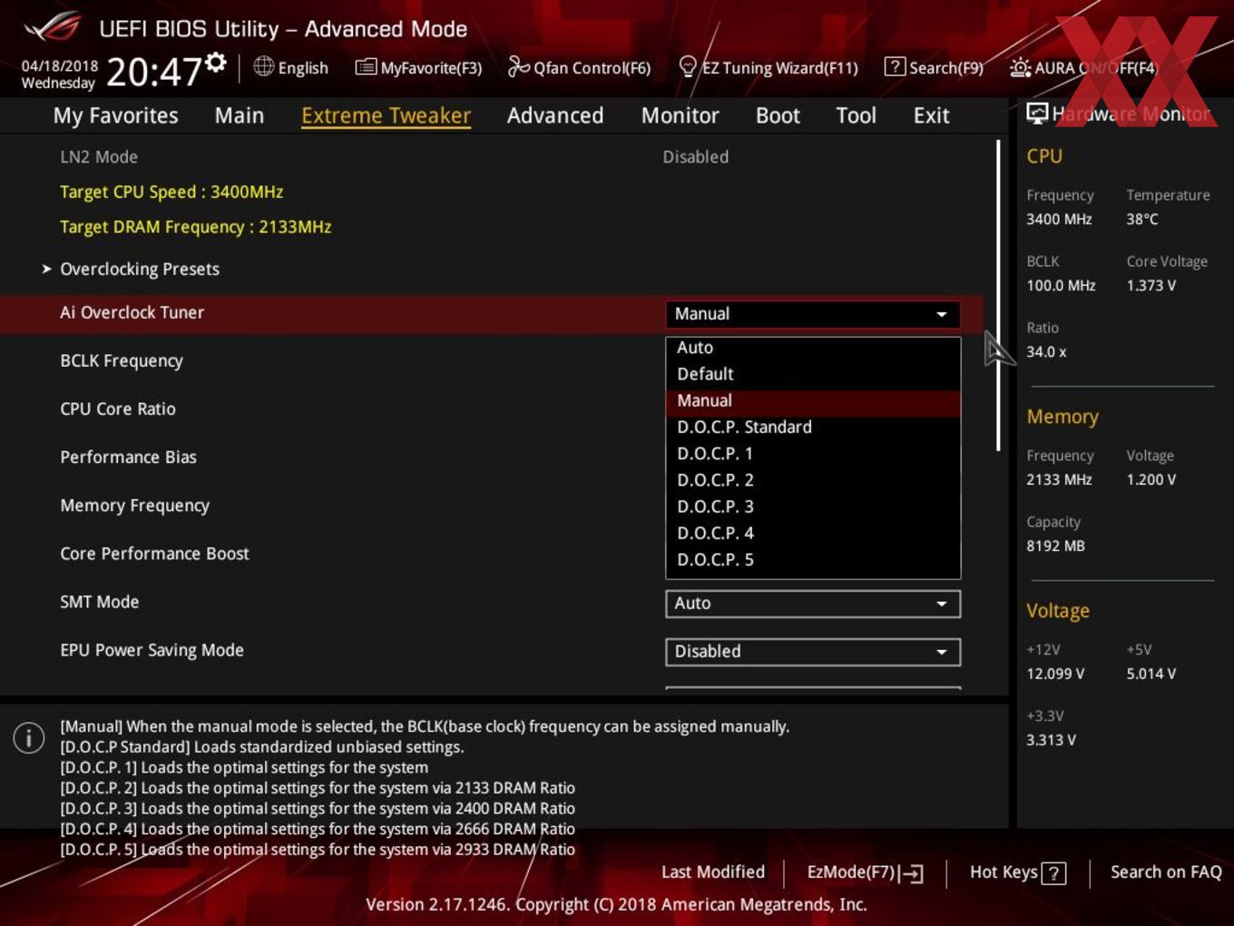Switch to My Favorites tab
Screen dimensions: 1234x926
[x=115, y=115]
